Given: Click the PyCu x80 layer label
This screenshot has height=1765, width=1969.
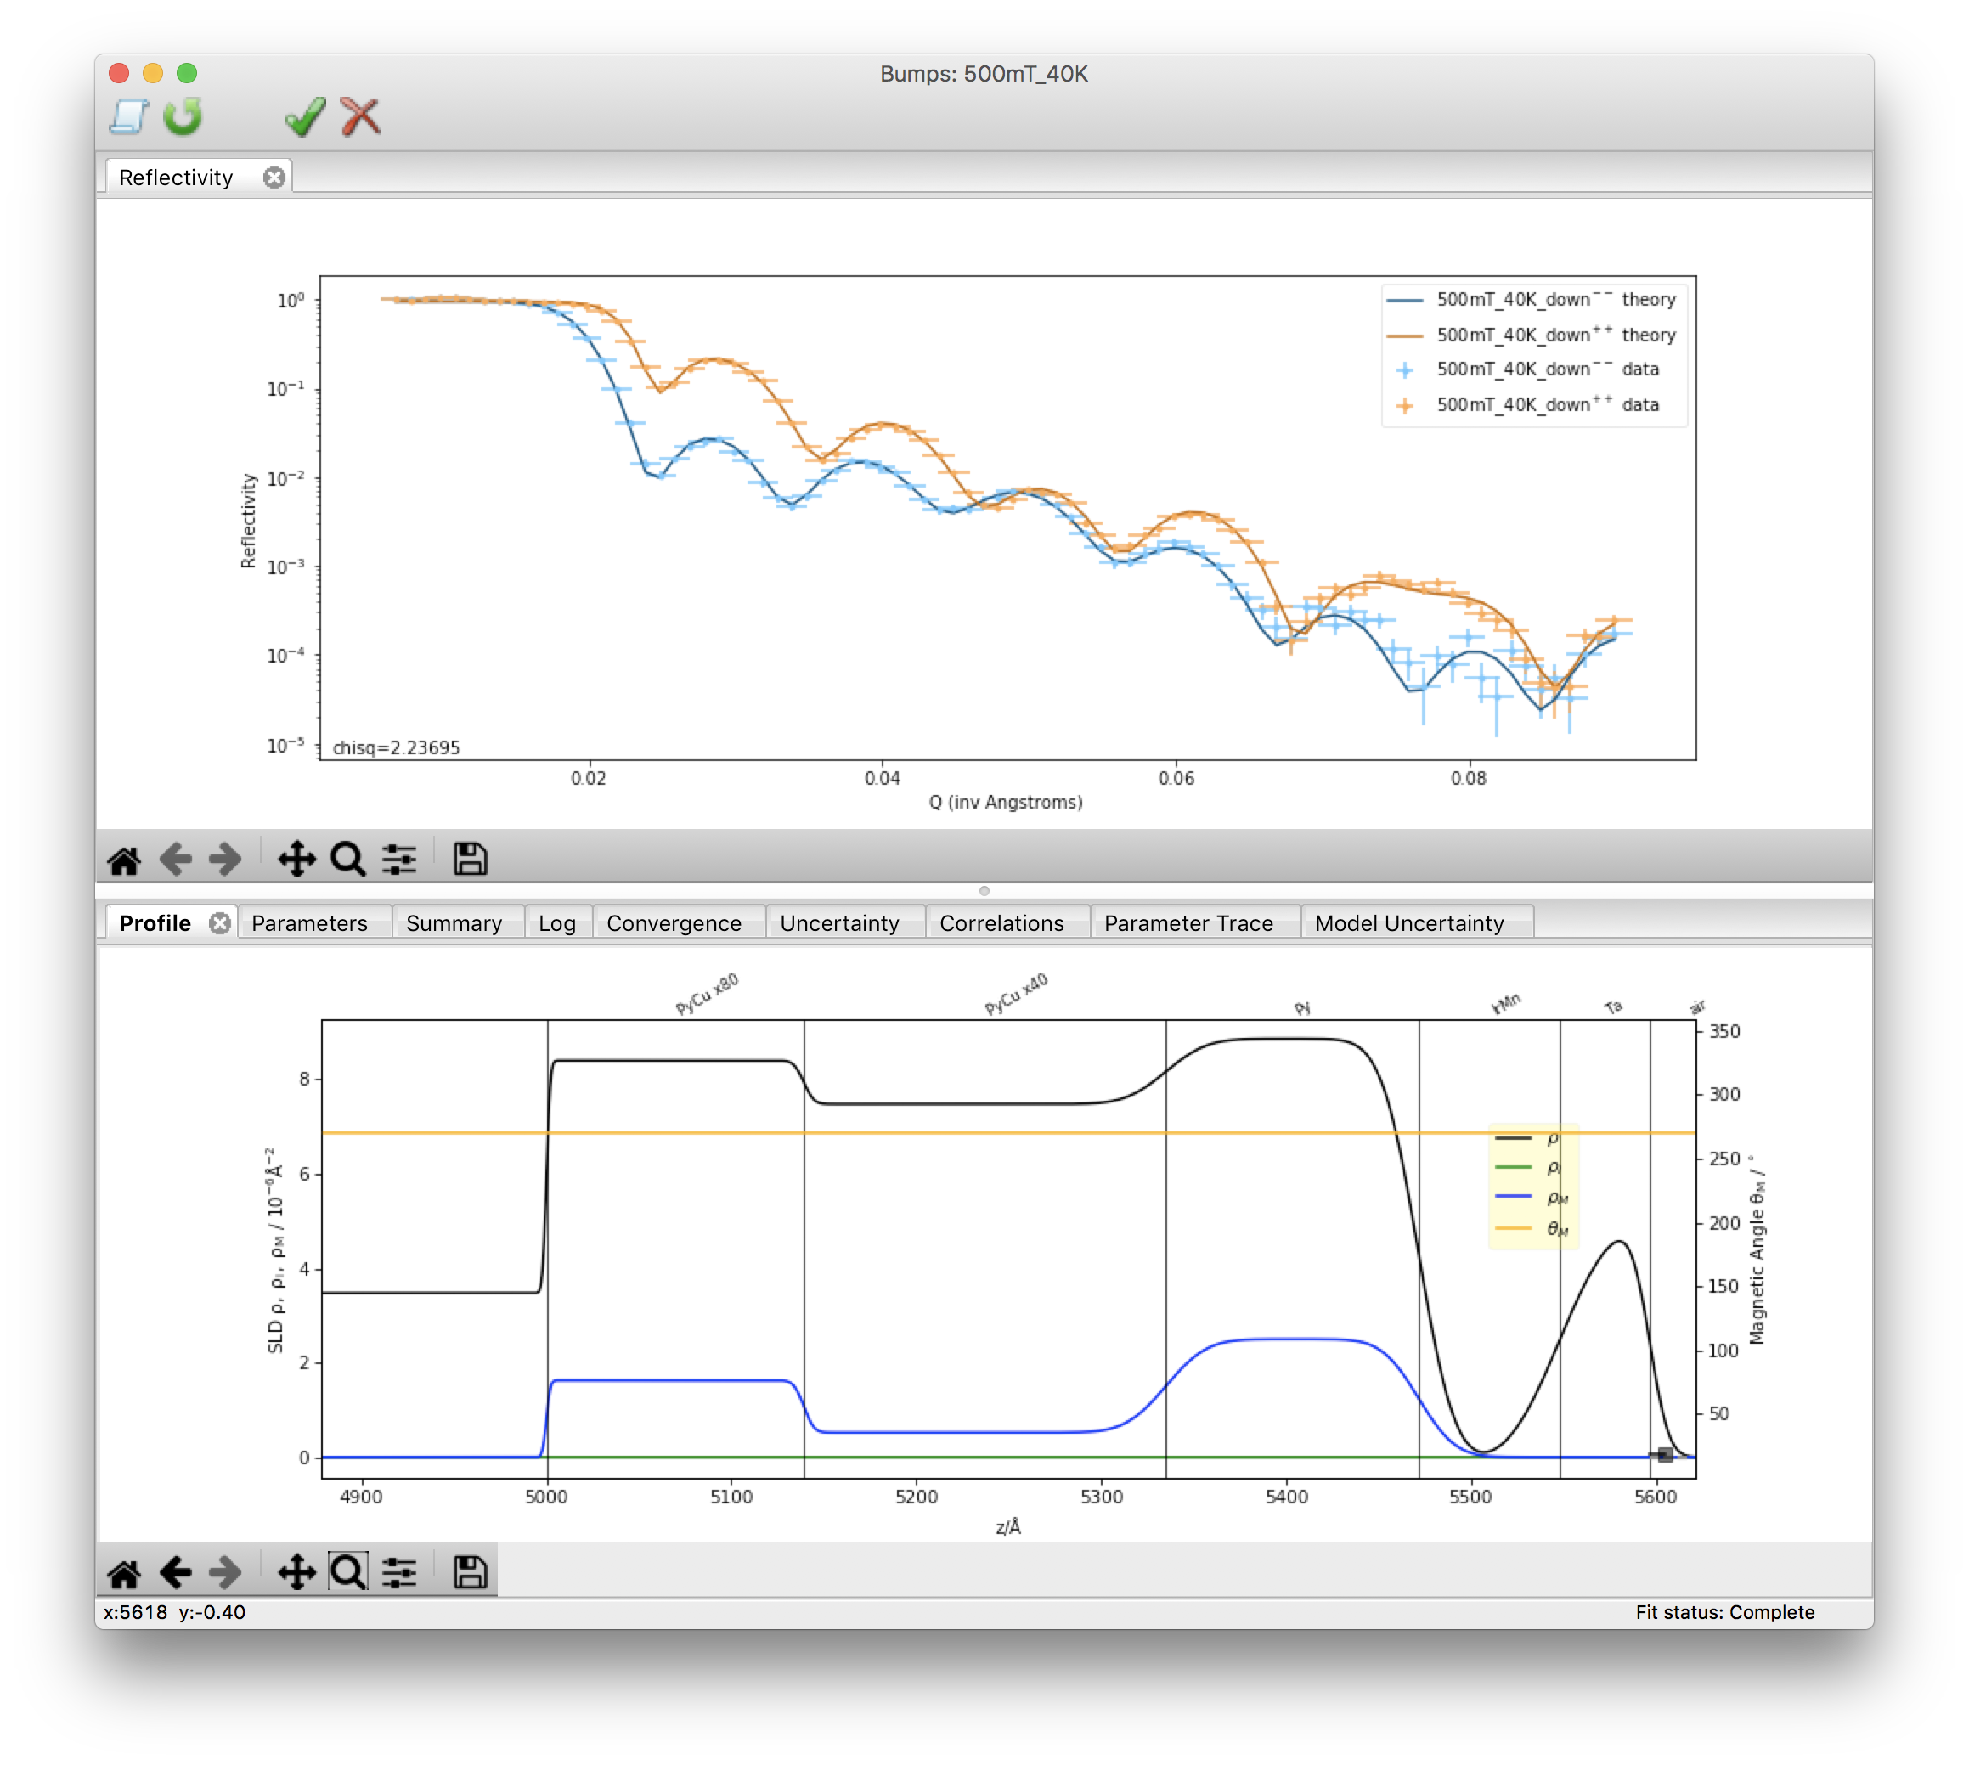Looking at the screenshot, I should [707, 994].
